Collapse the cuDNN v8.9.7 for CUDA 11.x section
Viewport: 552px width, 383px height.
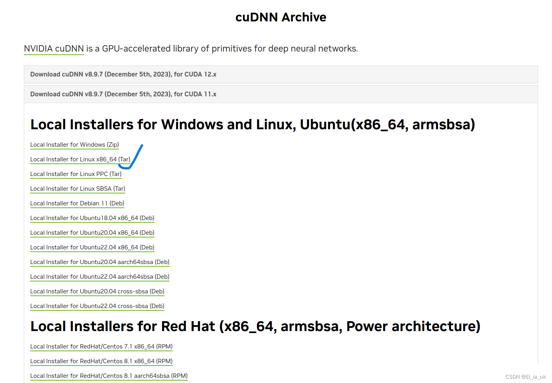[123, 94]
